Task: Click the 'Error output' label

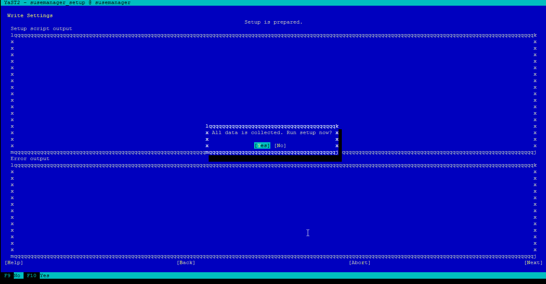Action: (30, 158)
